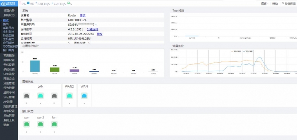Viewport: 297px width, 140px height.
Task: Click the online hosts icon showing 5
Action: tap(68, 3)
